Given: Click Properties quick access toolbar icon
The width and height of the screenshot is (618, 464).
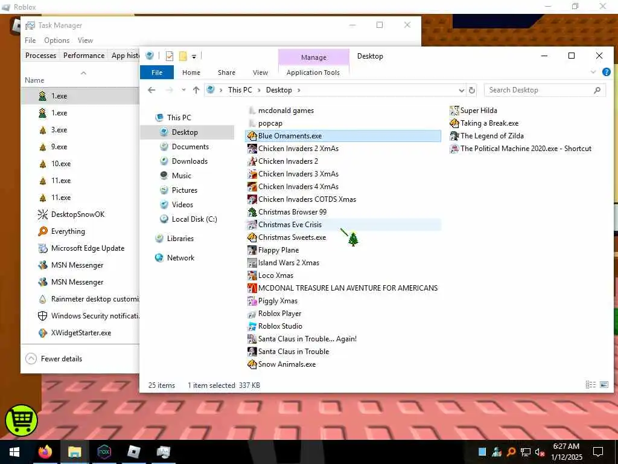Looking at the screenshot, I should 170,56.
